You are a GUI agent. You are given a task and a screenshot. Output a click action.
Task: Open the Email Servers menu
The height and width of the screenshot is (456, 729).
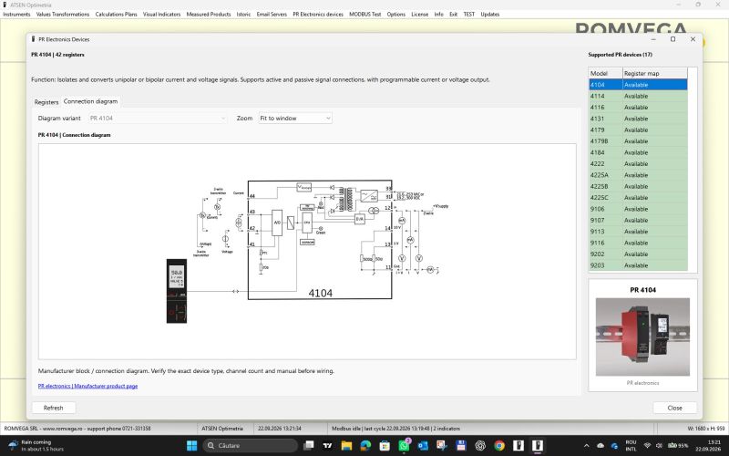pos(272,15)
